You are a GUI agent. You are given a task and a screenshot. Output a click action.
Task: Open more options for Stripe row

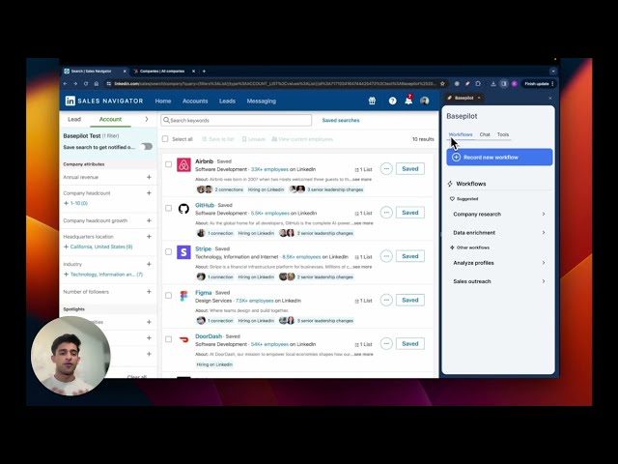(x=386, y=256)
